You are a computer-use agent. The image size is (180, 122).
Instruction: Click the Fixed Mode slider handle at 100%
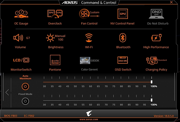(x=151, y=100)
